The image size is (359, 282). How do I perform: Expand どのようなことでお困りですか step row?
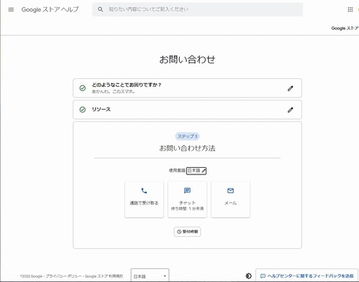(x=187, y=88)
